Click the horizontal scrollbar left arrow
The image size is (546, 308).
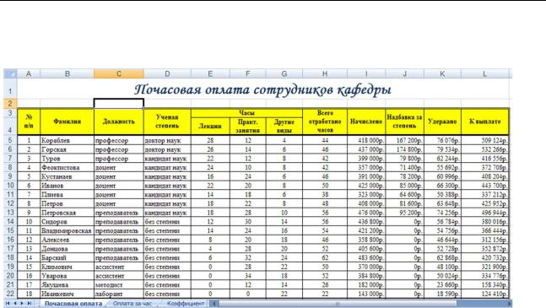[214, 304]
